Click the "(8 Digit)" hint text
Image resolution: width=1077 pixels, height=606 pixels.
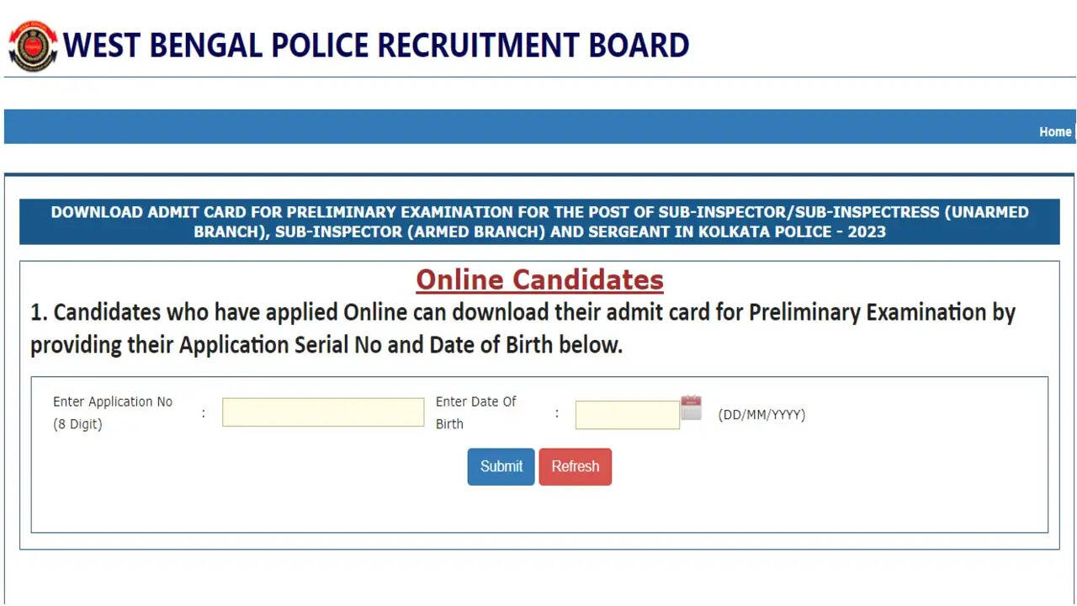[77, 424]
